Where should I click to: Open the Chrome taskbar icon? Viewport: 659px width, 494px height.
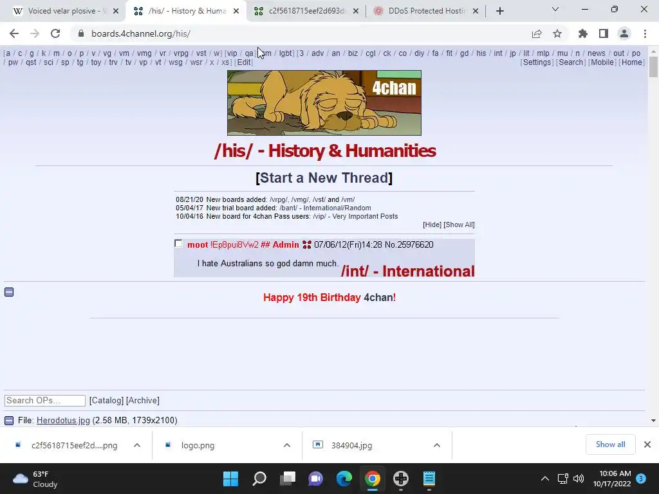point(373,479)
